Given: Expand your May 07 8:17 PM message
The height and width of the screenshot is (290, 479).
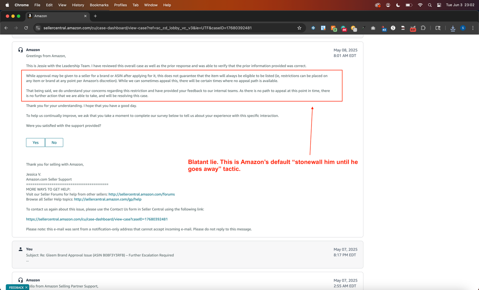Looking at the screenshot, I should pyautogui.click(x=187, y=255).
